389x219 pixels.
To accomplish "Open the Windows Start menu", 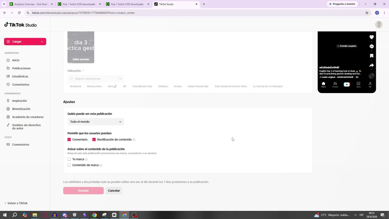I will [5, 215].
